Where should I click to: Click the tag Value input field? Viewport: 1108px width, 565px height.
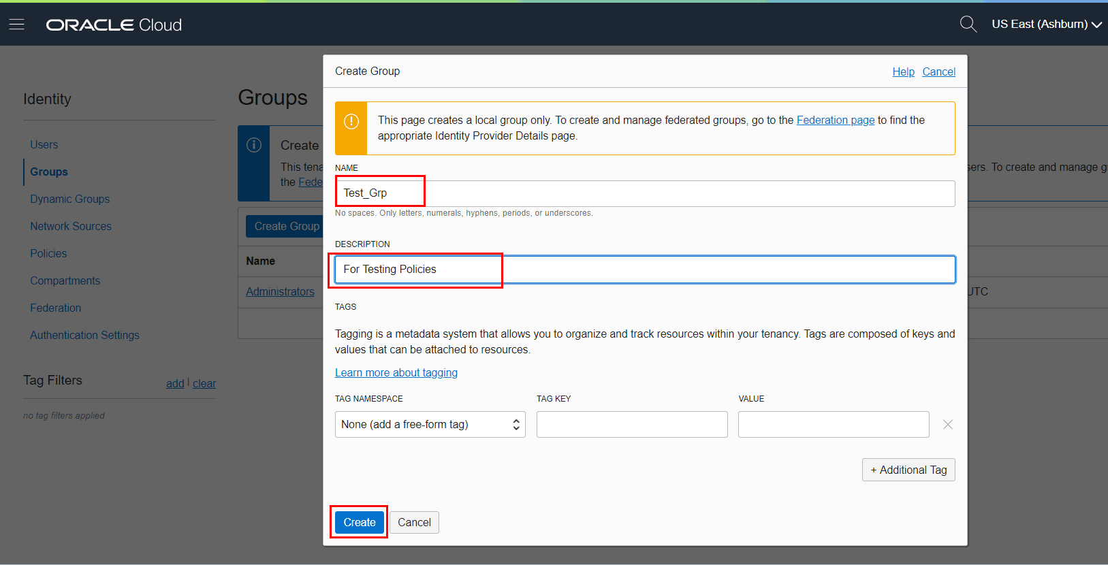[x=833, y=425]
